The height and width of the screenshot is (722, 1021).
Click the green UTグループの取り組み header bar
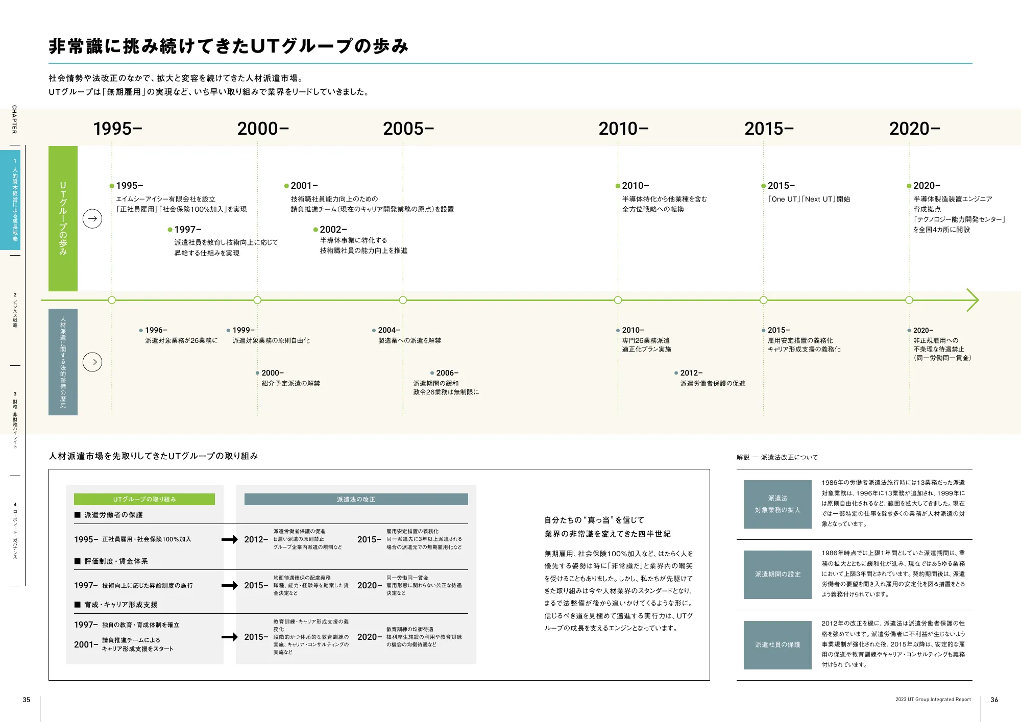coord(144,499)
